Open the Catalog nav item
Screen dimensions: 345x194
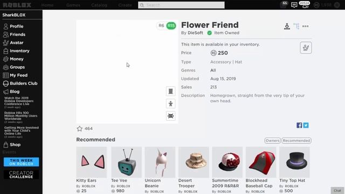point(99,5)
